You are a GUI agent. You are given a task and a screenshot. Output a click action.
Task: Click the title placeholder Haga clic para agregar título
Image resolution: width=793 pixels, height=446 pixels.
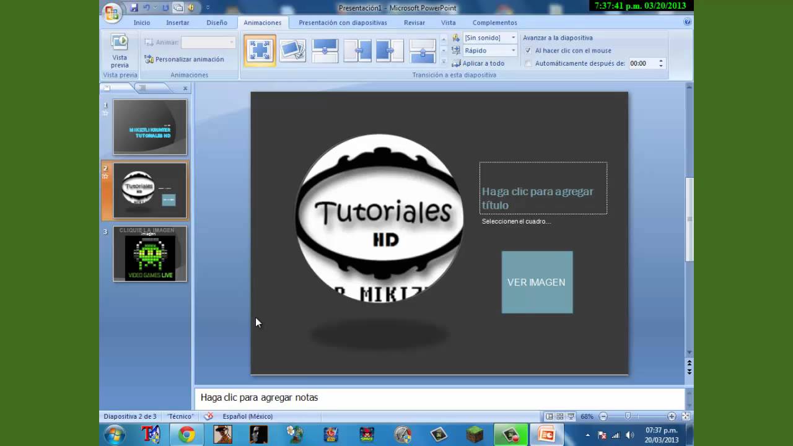point(543,188)
